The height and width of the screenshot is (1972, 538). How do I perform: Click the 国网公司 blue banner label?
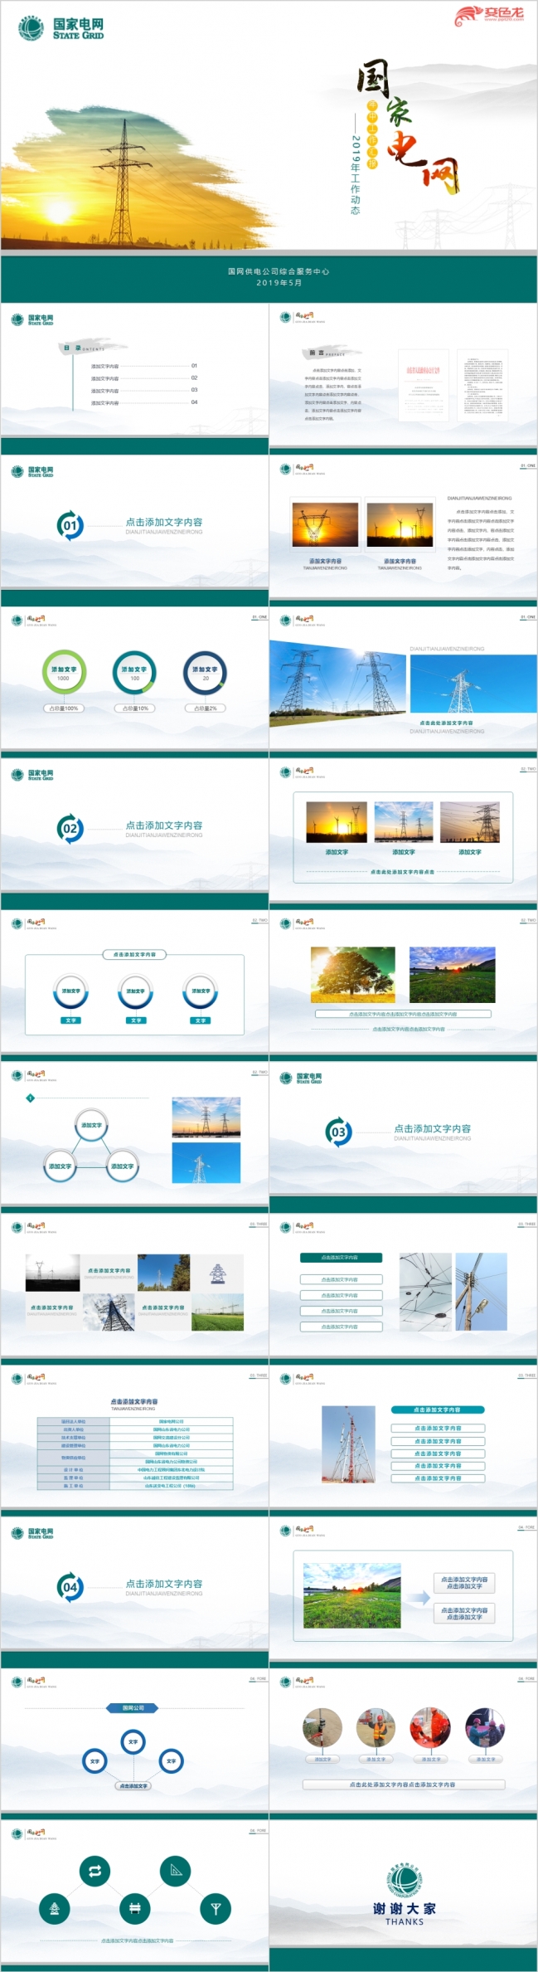coord(133,1707)
